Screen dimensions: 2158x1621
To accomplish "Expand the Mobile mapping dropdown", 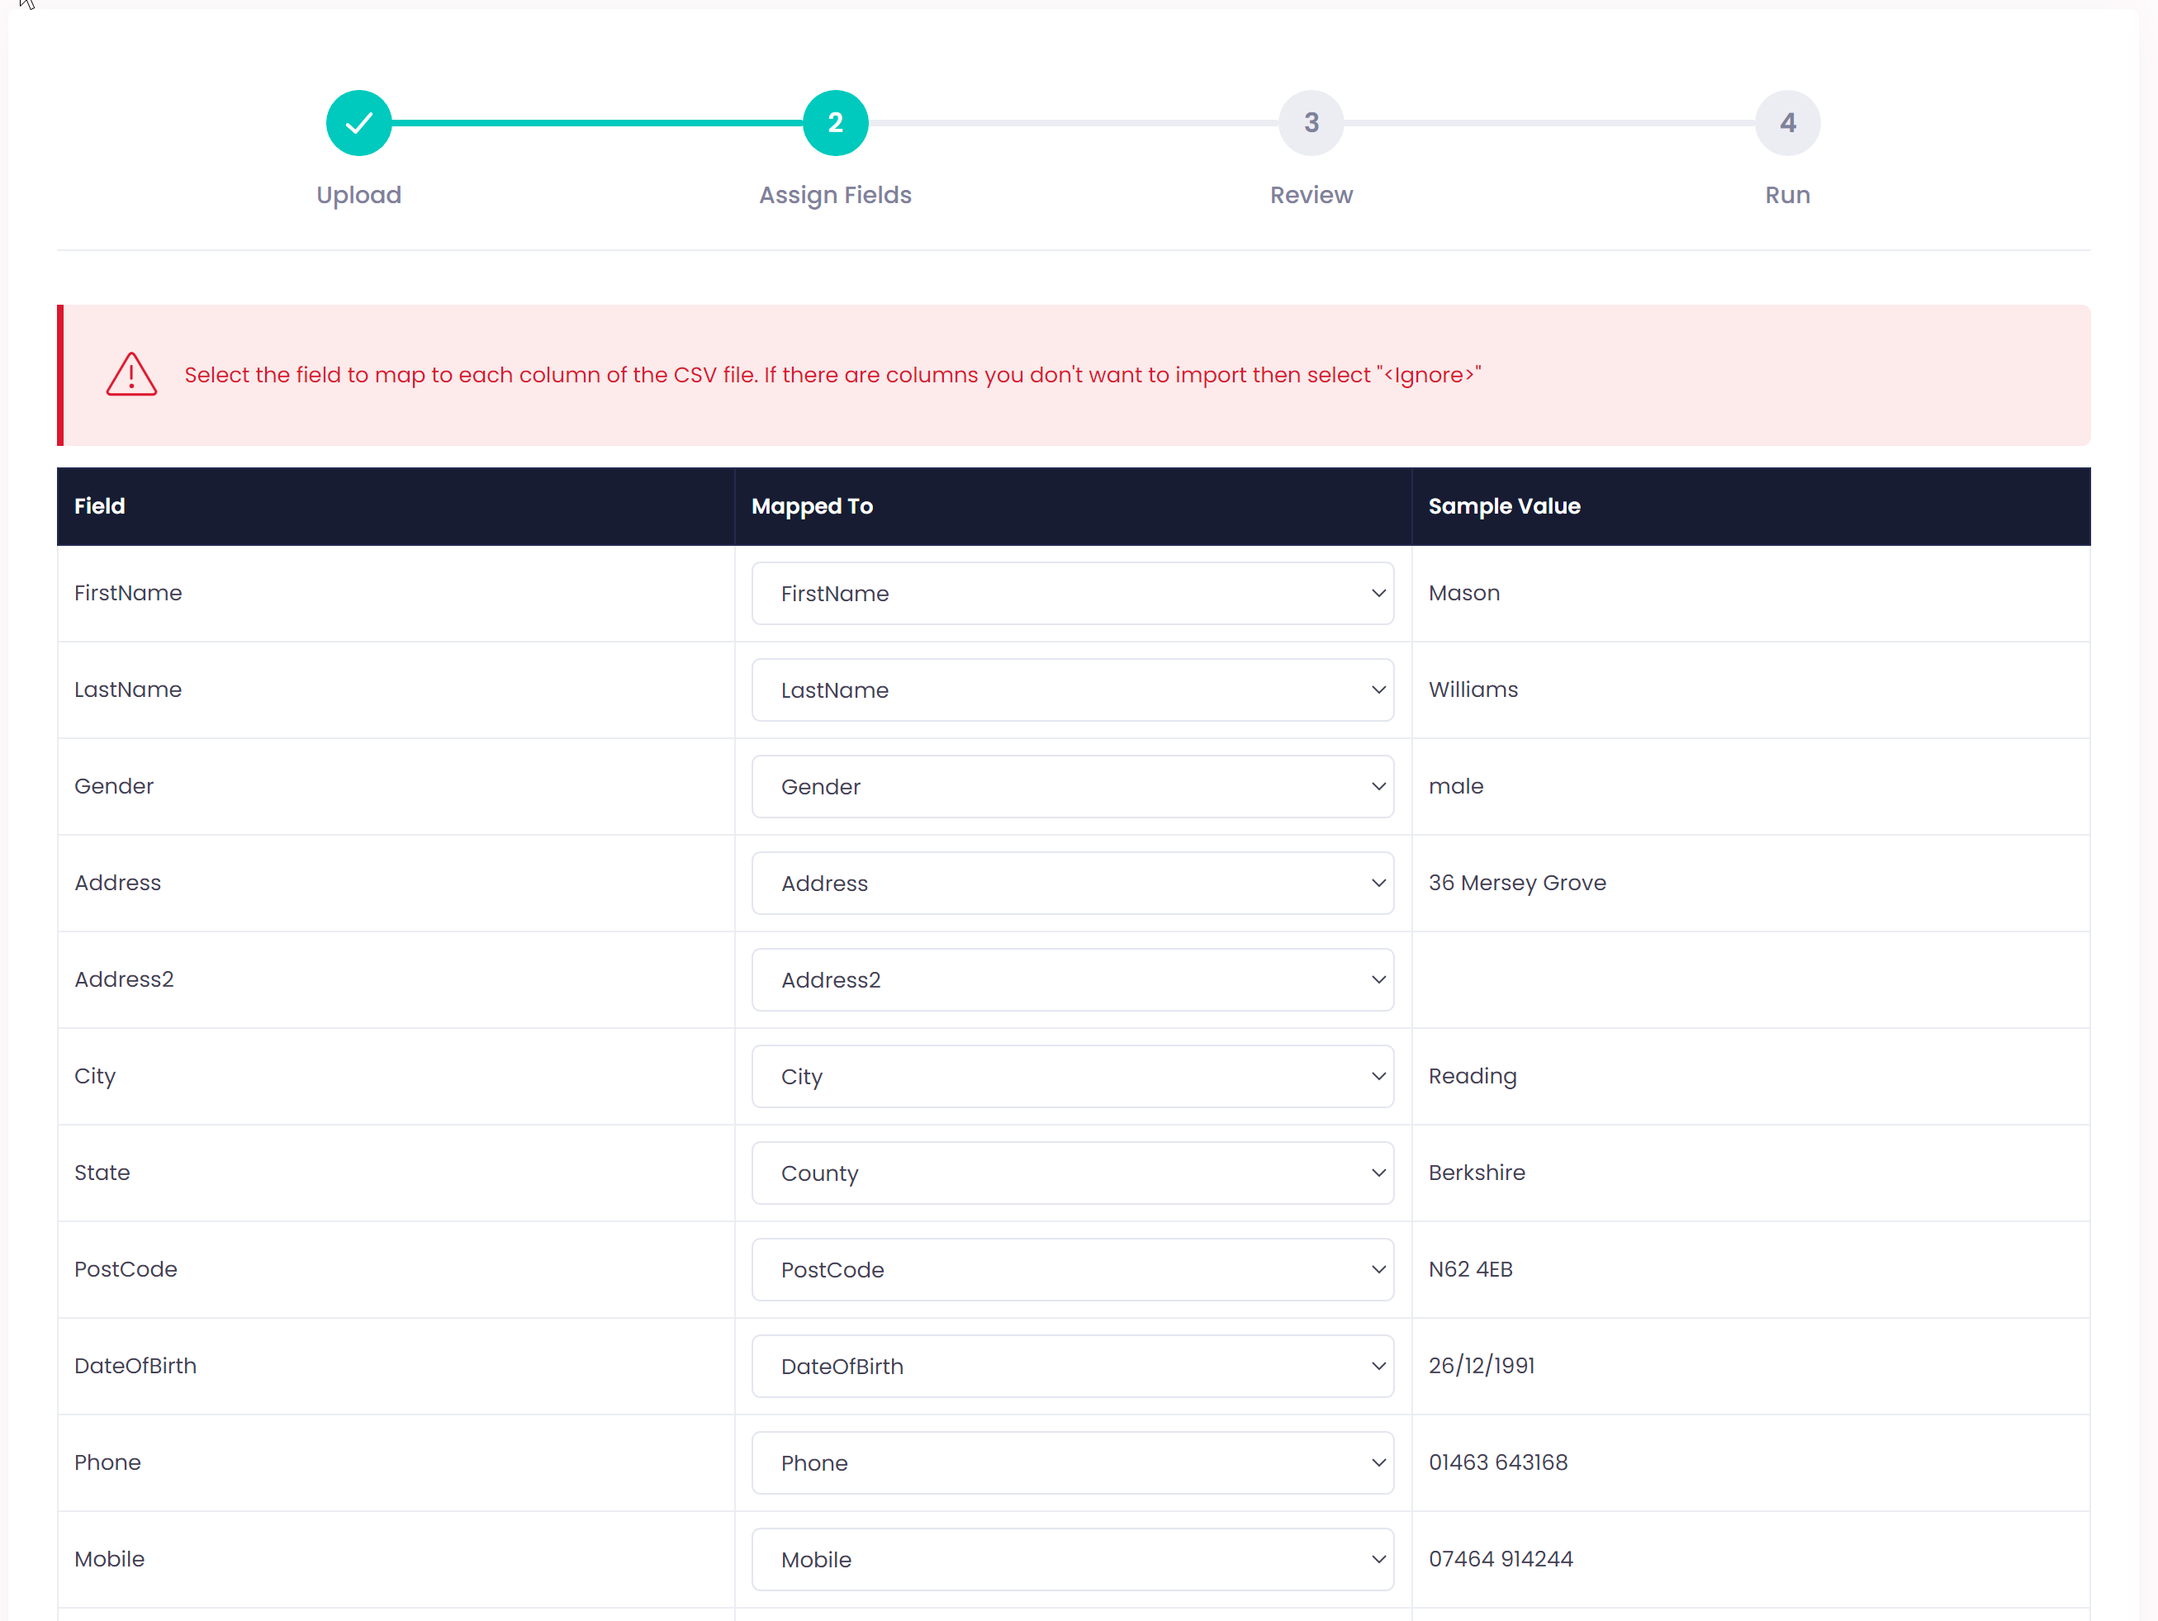I will 1071,1558.
